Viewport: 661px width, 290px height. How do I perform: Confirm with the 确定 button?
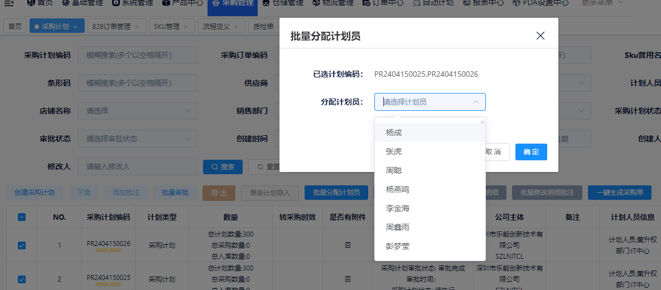pyautogui.click(x=531, y=152)
